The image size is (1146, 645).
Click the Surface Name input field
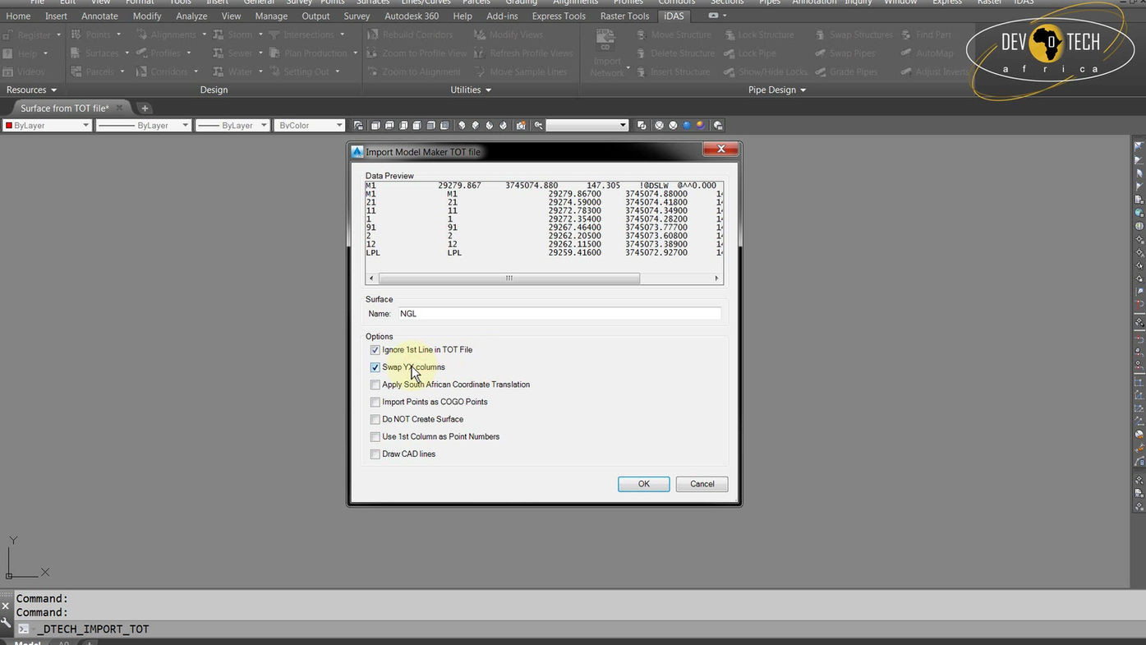click(x=559, y=314)
